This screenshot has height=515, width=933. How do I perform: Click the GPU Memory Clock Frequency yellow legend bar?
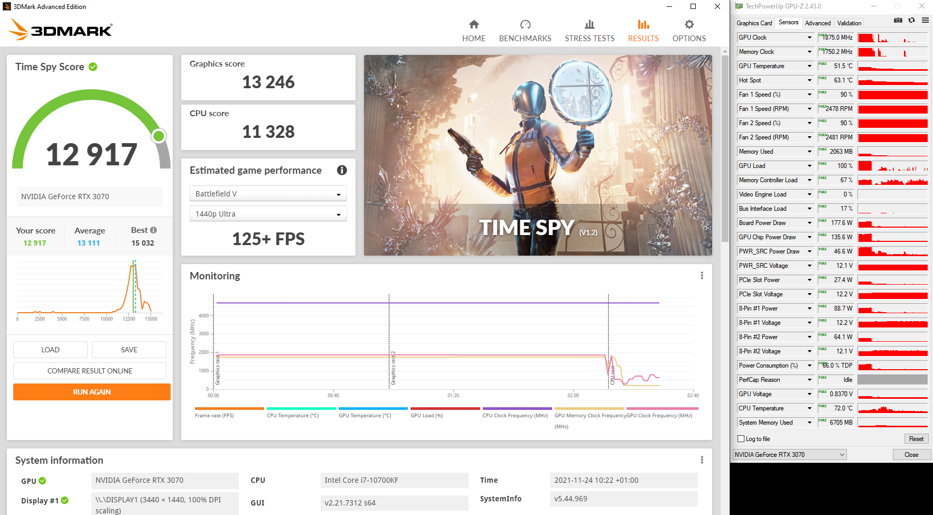pos(589,408)
